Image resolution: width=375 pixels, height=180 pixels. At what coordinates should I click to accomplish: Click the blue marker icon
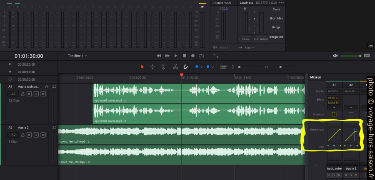[207, 67]
